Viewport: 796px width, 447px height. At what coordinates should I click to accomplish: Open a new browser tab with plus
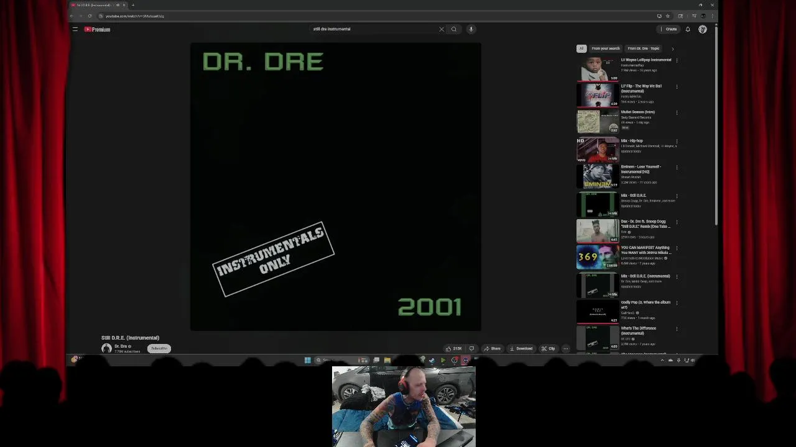pos(132,5)
